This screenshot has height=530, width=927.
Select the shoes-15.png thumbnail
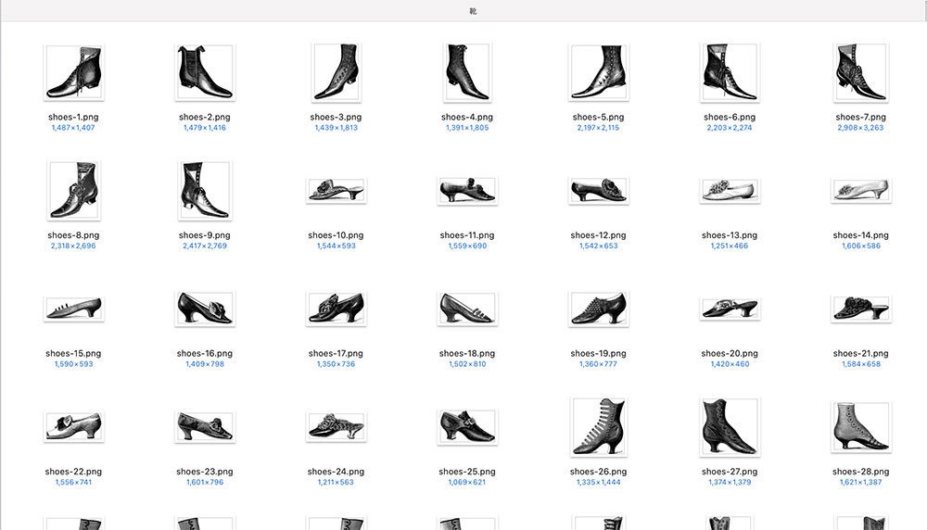(x=74, y=309)
